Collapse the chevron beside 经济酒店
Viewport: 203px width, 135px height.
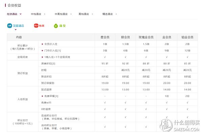[x=21, y=14]
